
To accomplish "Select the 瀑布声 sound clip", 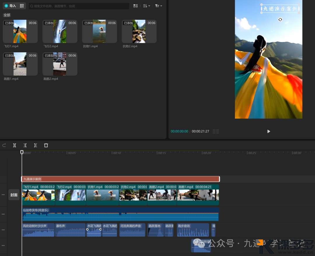I will pos(70,230).
